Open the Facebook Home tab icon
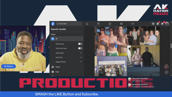The image size is (172, 97). coord(87,24)
